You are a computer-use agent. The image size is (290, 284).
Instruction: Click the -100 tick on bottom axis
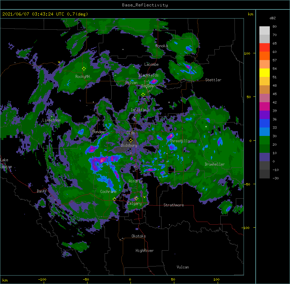42,280
